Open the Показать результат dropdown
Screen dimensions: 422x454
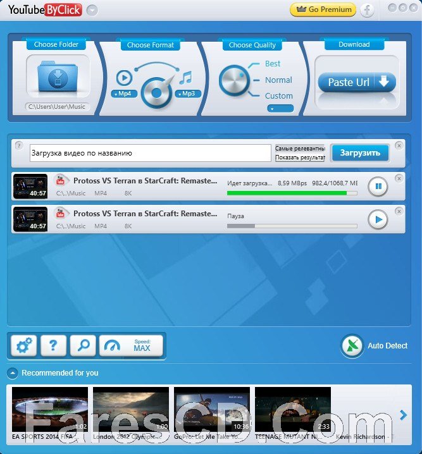pyautogui.click(x=300, y=157)
